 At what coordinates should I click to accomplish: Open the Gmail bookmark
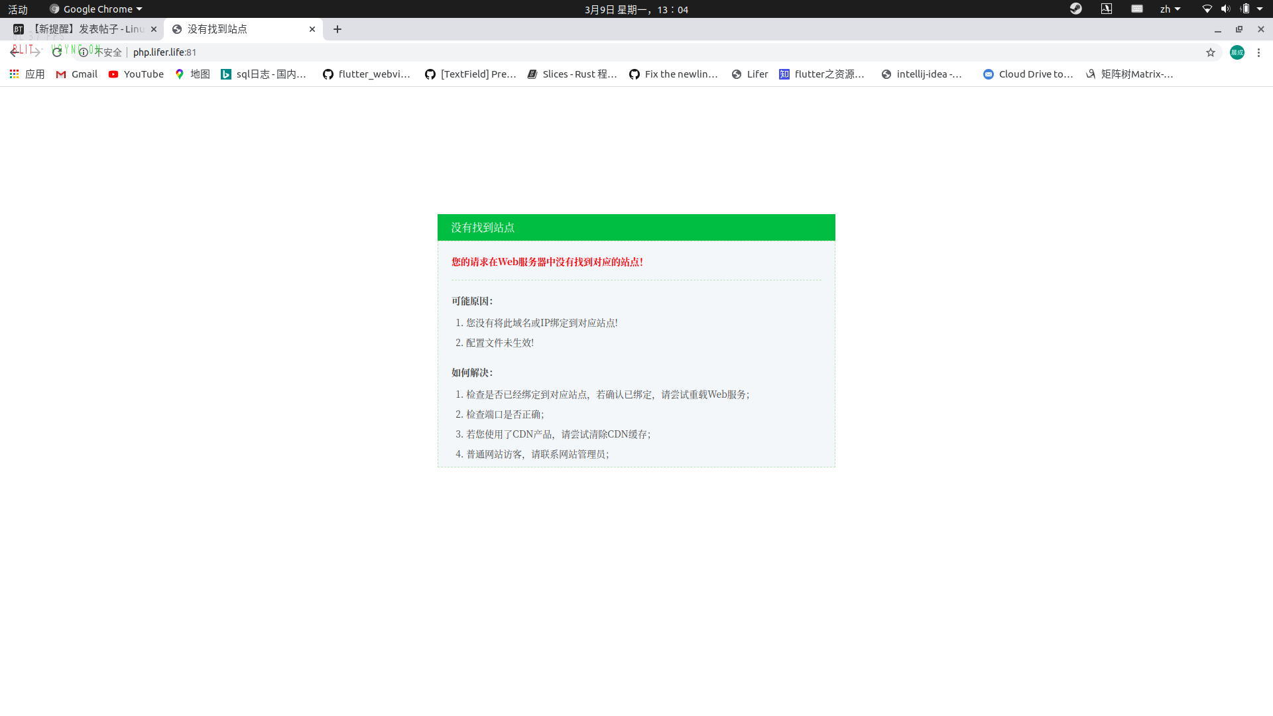tap(77, 74)
